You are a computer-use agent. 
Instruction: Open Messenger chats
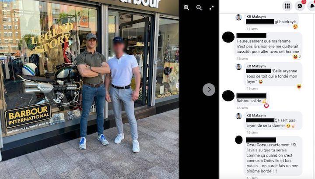click(300, 6)
